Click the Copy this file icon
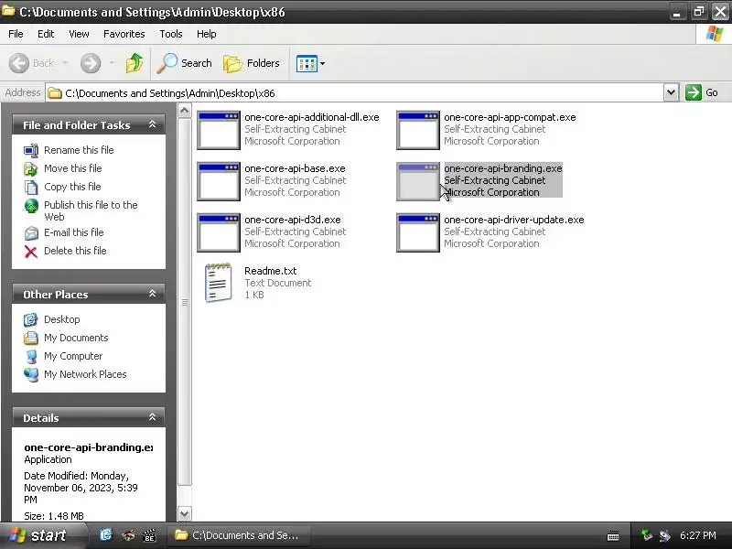732x549 pixels. tap(31, 187)
